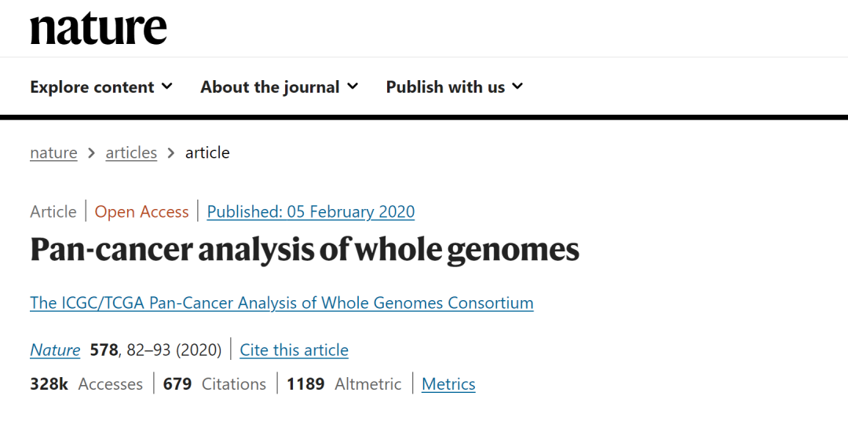This screenshot has width=848, height=429.
Task: Click the 1189 Altmetric score
Action: point(344,384)
